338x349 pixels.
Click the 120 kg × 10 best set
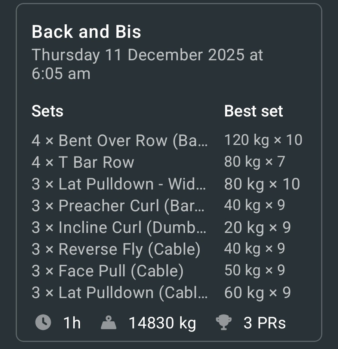263,140
